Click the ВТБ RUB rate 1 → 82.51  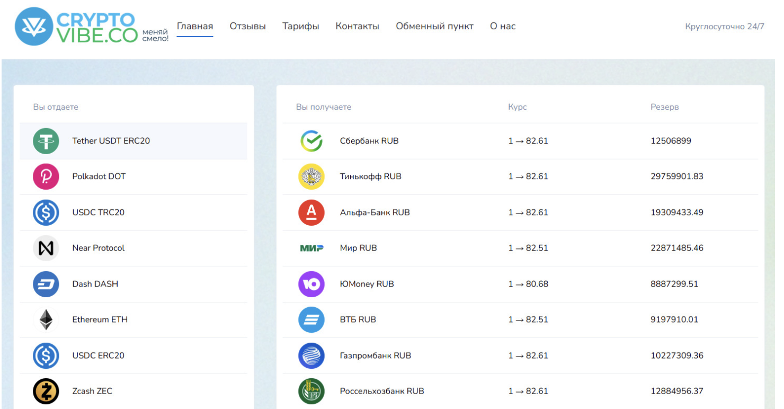pyautogui.click(x=528, y=319)
